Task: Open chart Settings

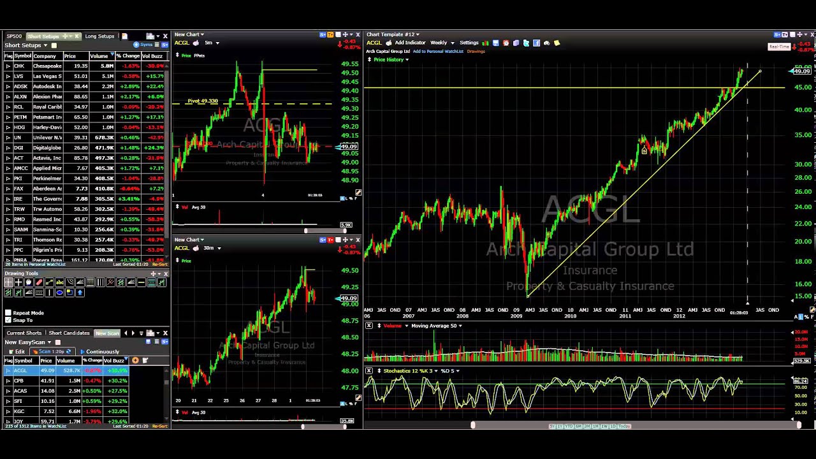Action: tap(469, 43)
